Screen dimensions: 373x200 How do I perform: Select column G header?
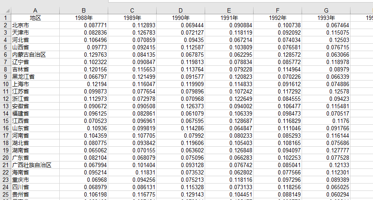326,10
